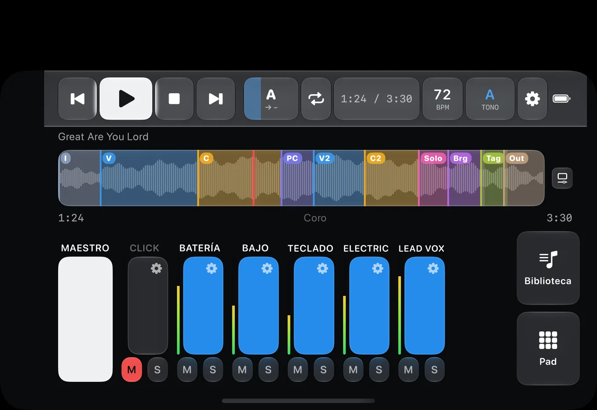Open TECLADO track settings gear
Screen dimensions: 597x410
tap(323, 268)
